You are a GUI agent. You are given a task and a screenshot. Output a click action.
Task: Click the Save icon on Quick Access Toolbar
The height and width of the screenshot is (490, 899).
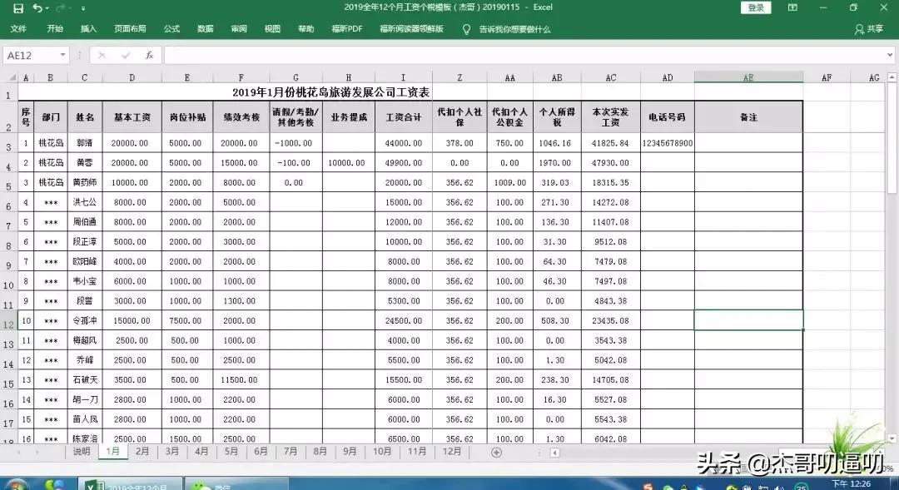coord(17,7)
